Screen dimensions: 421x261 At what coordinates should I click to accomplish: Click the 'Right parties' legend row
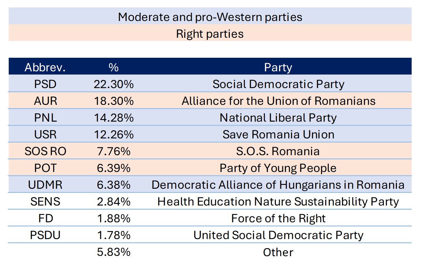tap(210, 34)
